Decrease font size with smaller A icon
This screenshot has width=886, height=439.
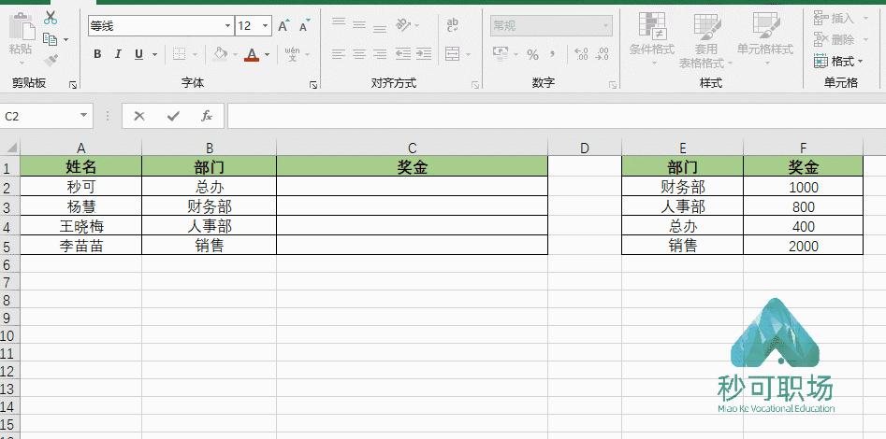(x=304, y=26)
